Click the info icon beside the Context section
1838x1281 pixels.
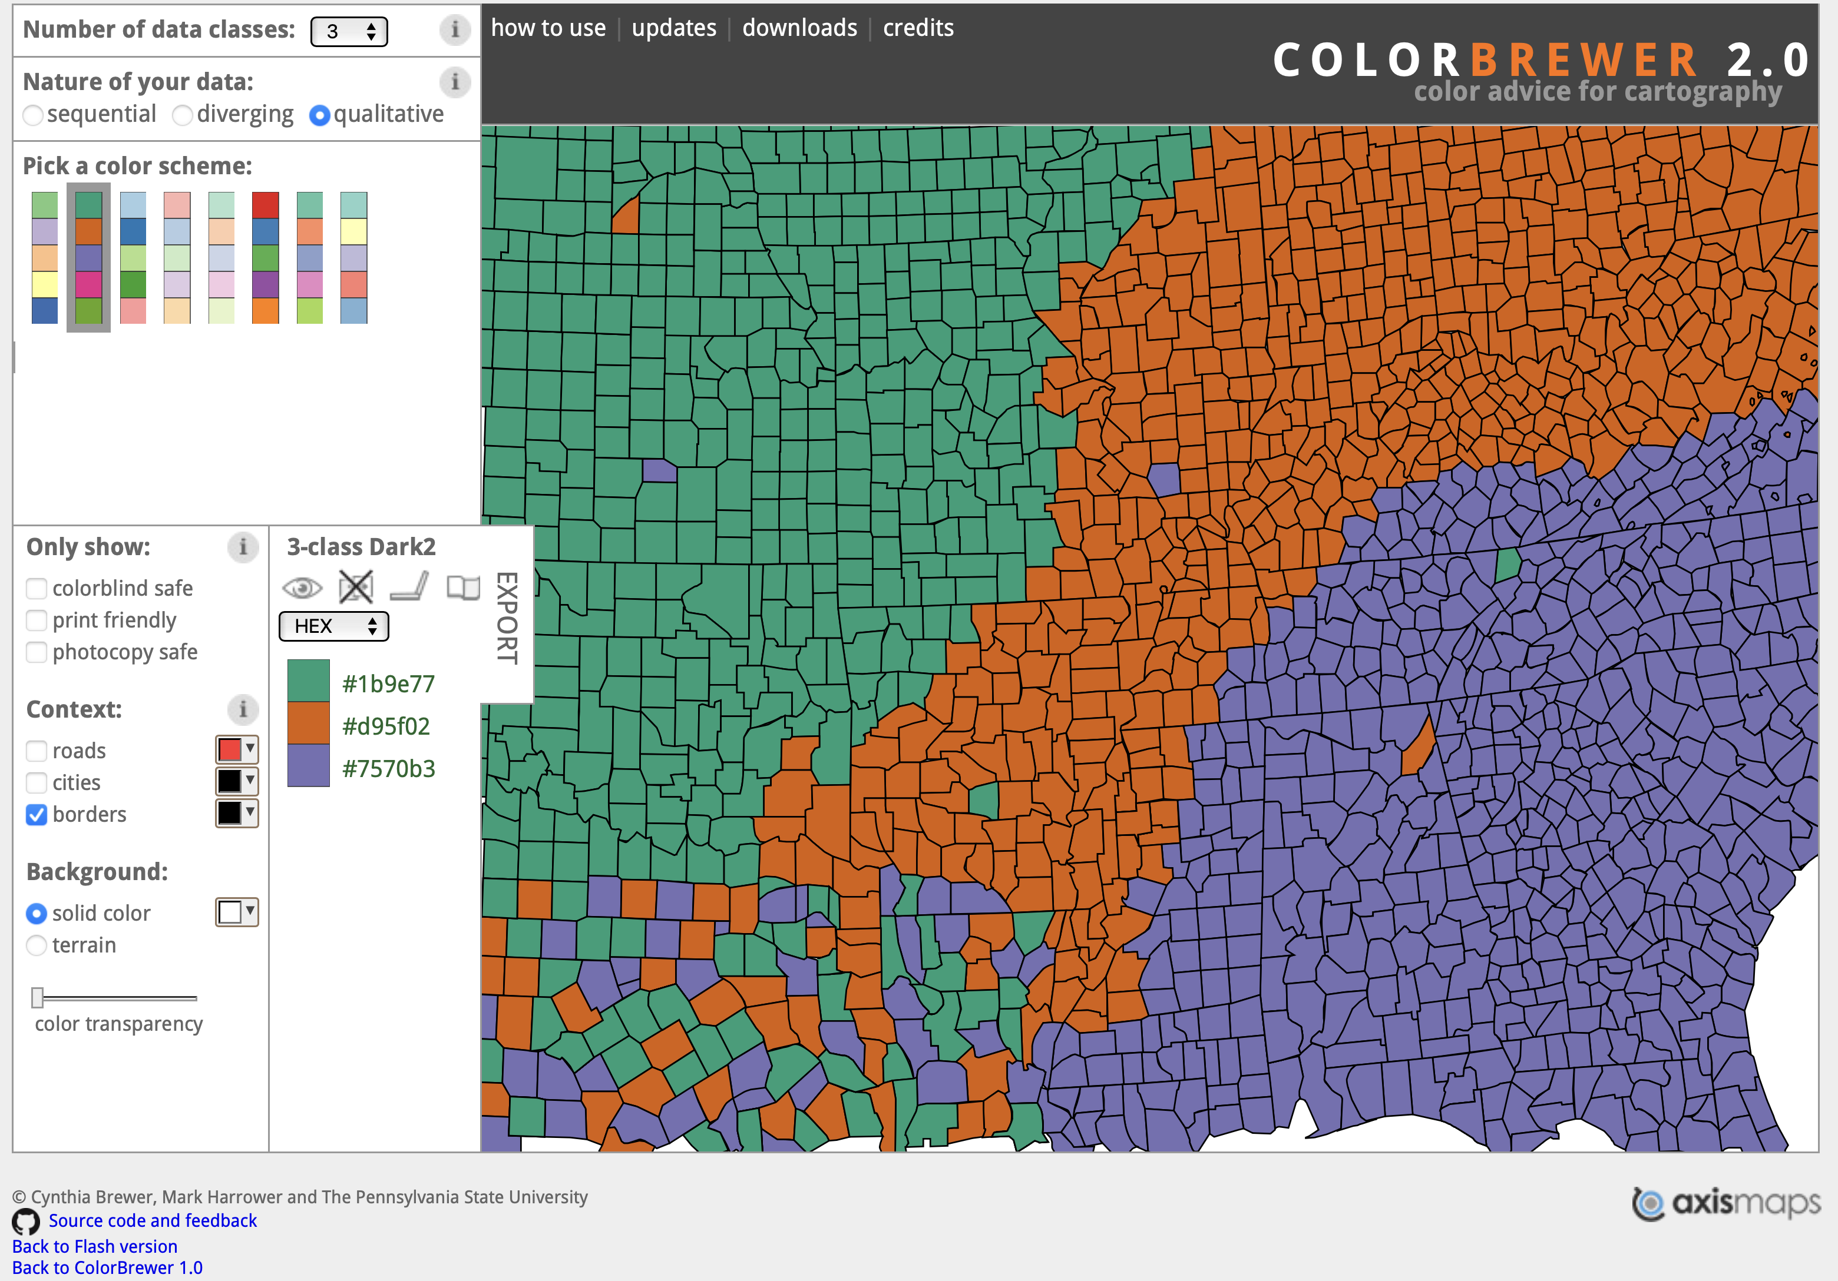point(243,711)
